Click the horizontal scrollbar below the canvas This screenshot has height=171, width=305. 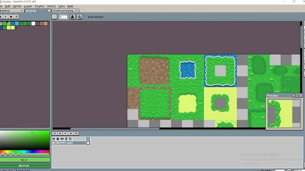coord(115,128)
